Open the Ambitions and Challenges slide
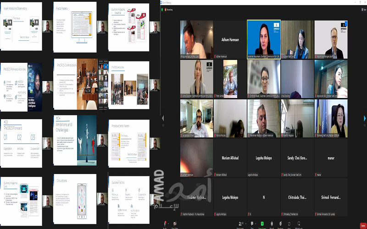The height and width of the screenshot is (229, 367). click(75, 140)
